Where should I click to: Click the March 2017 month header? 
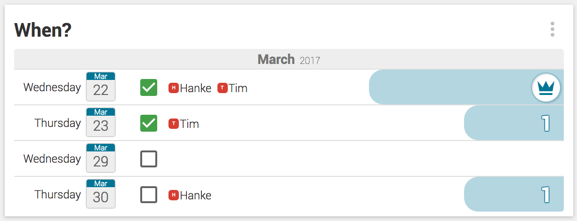click(x=288, y=60)
